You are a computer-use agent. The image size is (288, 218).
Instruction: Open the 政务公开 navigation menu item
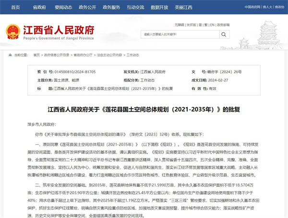(x=87, y=7)
